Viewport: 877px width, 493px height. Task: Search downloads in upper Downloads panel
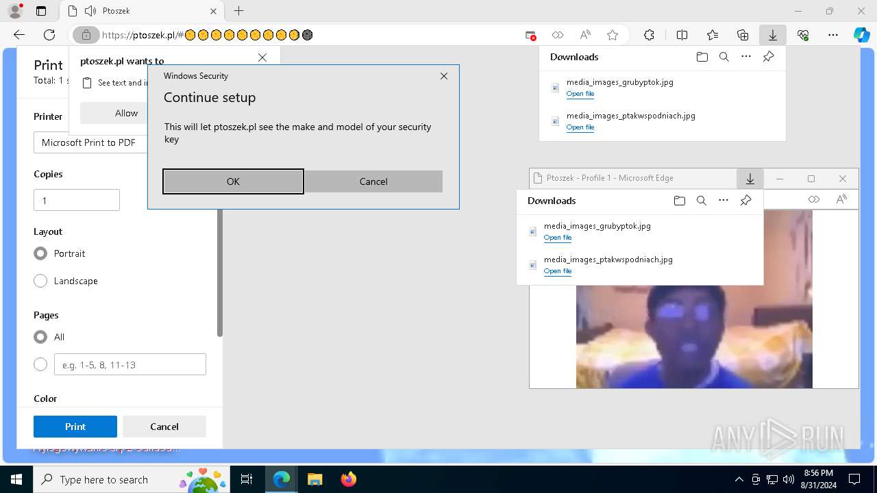point(724,57)
